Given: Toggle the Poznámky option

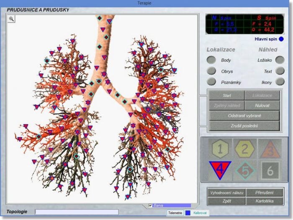Looking at the screenshot, I should (x=211, y=82).
